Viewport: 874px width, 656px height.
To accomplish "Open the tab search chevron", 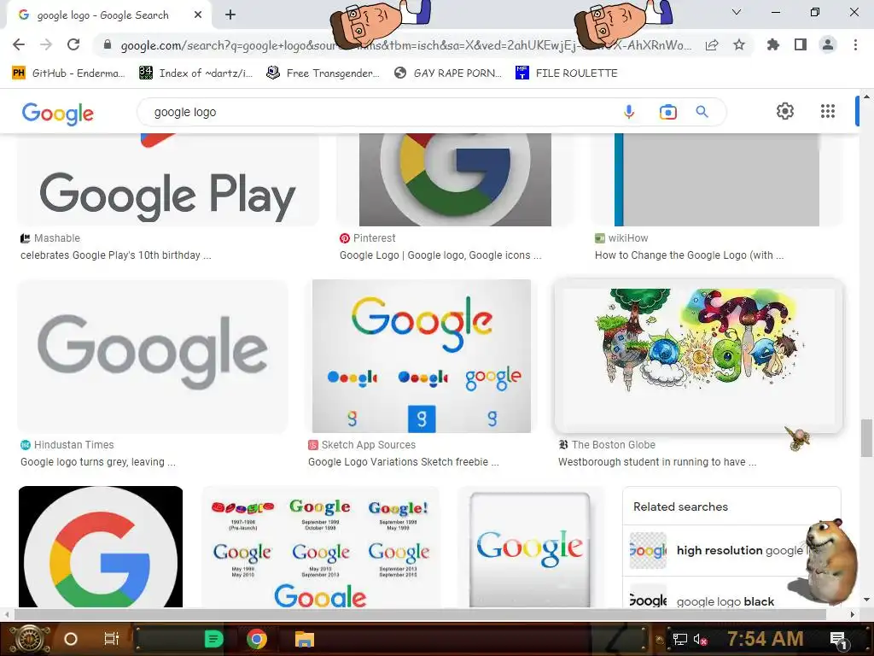I will pos(737,12).
